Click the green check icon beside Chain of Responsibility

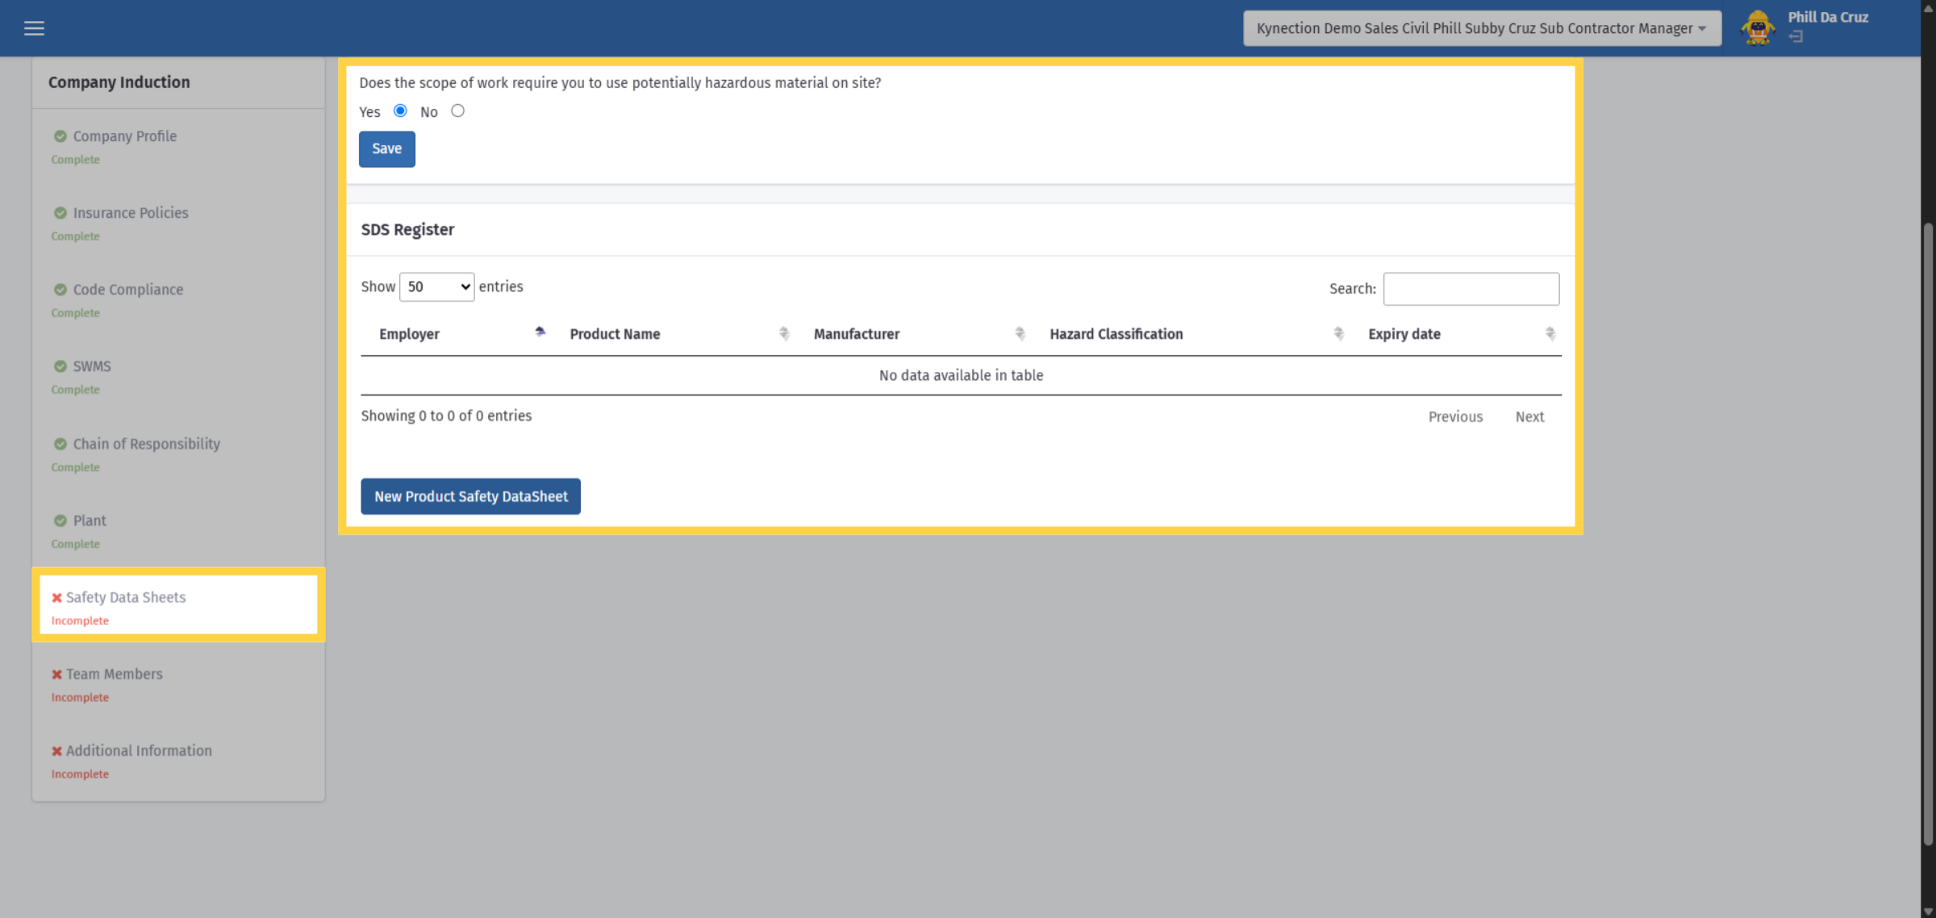point(60,444)
